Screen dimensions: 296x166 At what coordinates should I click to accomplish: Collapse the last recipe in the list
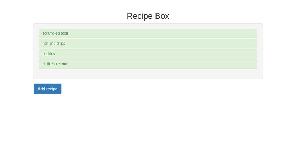[148, 64]
